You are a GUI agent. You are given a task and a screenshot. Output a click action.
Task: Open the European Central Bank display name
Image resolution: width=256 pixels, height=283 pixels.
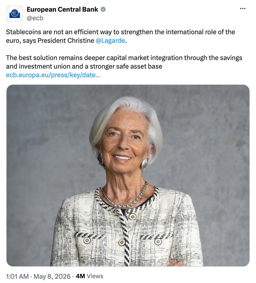62,9
